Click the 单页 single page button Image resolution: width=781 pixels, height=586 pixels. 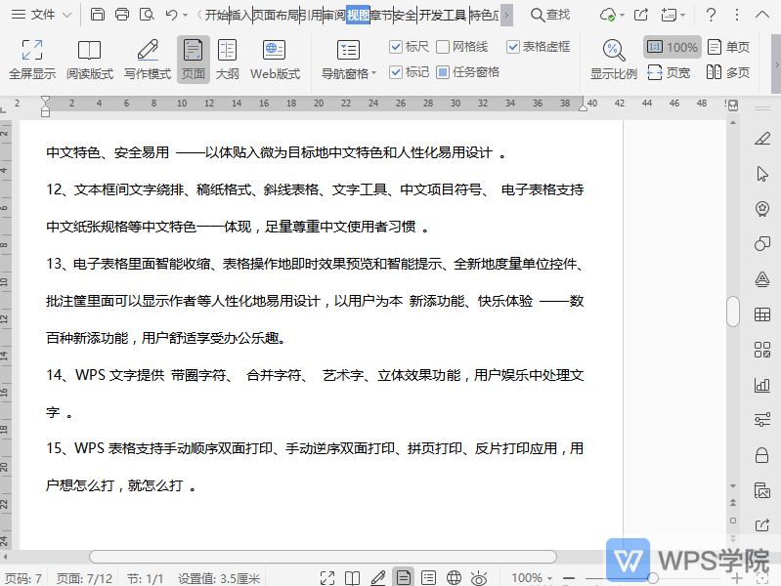click(x=728, y=47)
